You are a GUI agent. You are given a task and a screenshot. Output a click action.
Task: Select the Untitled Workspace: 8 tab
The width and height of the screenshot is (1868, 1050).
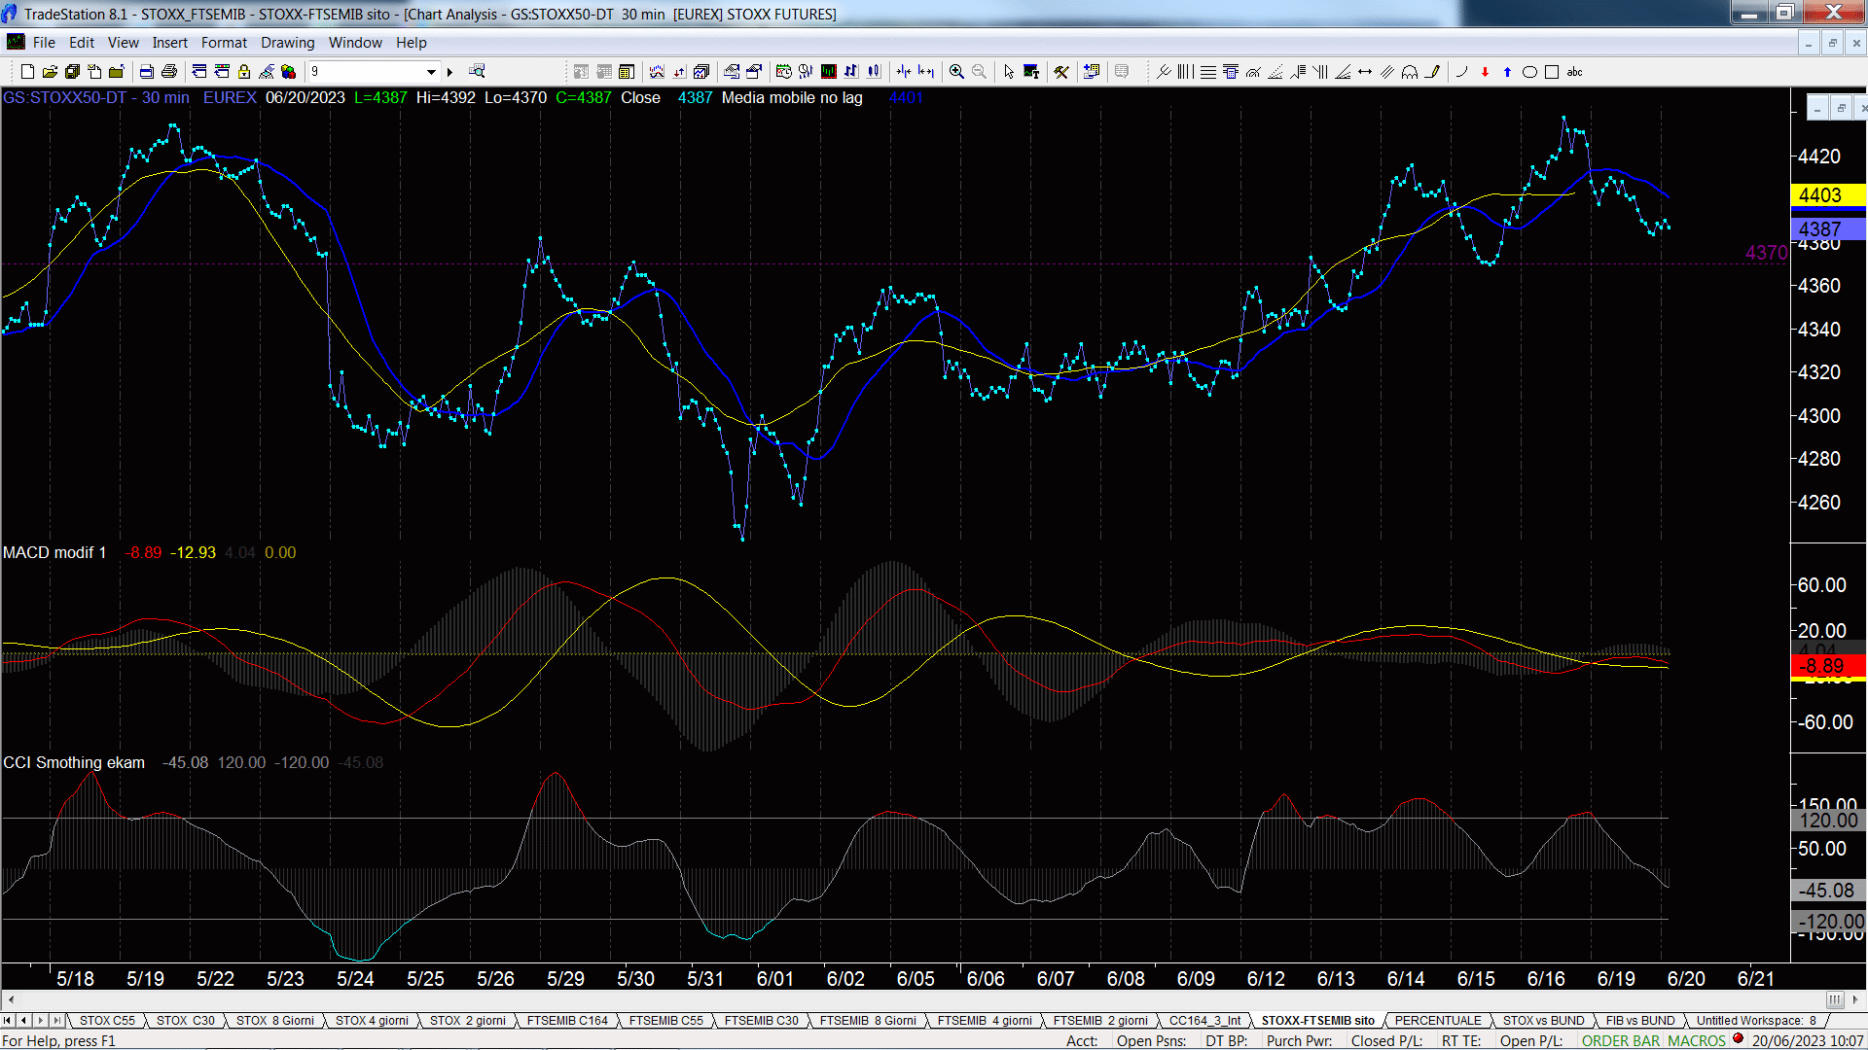click(x=1756, y=1021)
